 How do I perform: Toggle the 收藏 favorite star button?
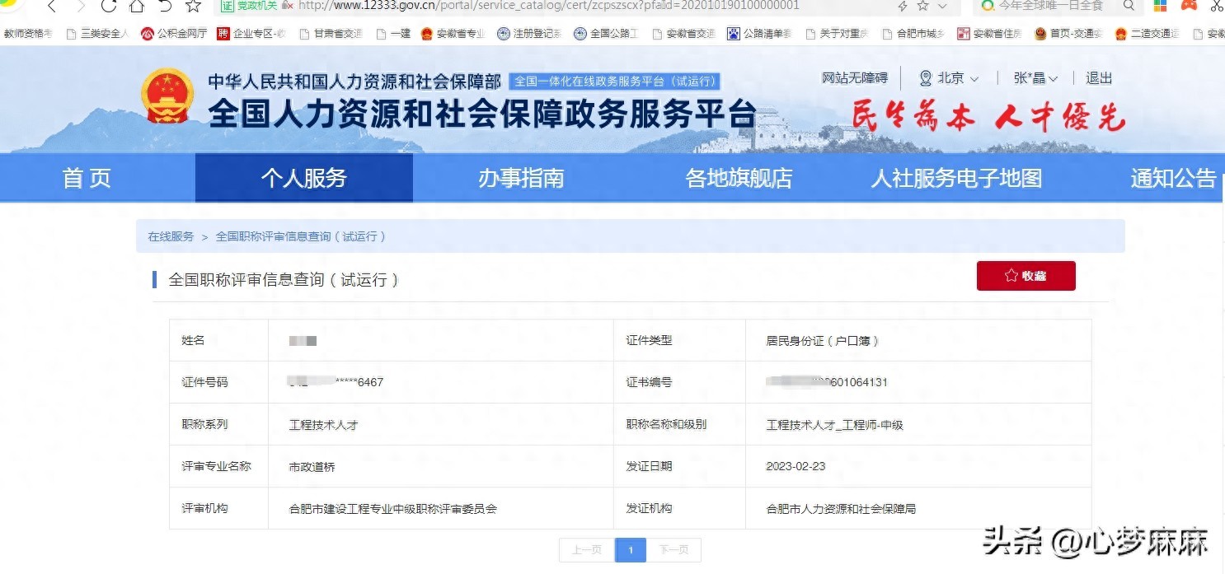coord(1026,276)
